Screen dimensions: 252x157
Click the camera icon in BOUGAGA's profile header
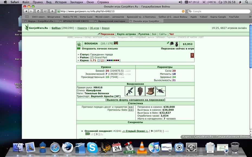pyautogui.click(x=172, y=44)
